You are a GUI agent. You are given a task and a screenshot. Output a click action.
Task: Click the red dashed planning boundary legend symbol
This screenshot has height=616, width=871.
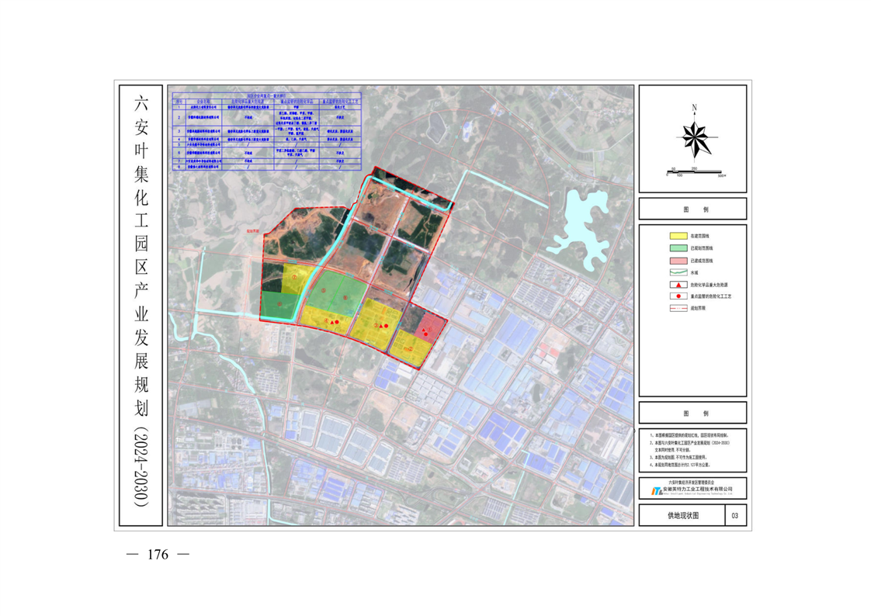click(678, 309)
